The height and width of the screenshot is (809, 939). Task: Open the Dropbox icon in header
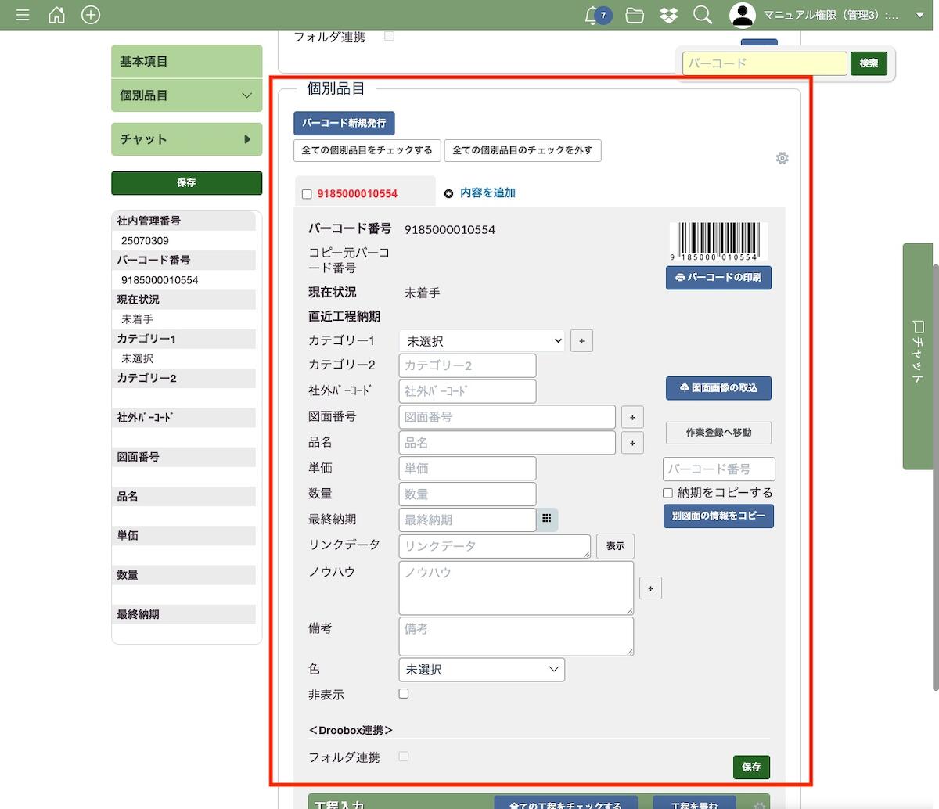pos(668,16)
